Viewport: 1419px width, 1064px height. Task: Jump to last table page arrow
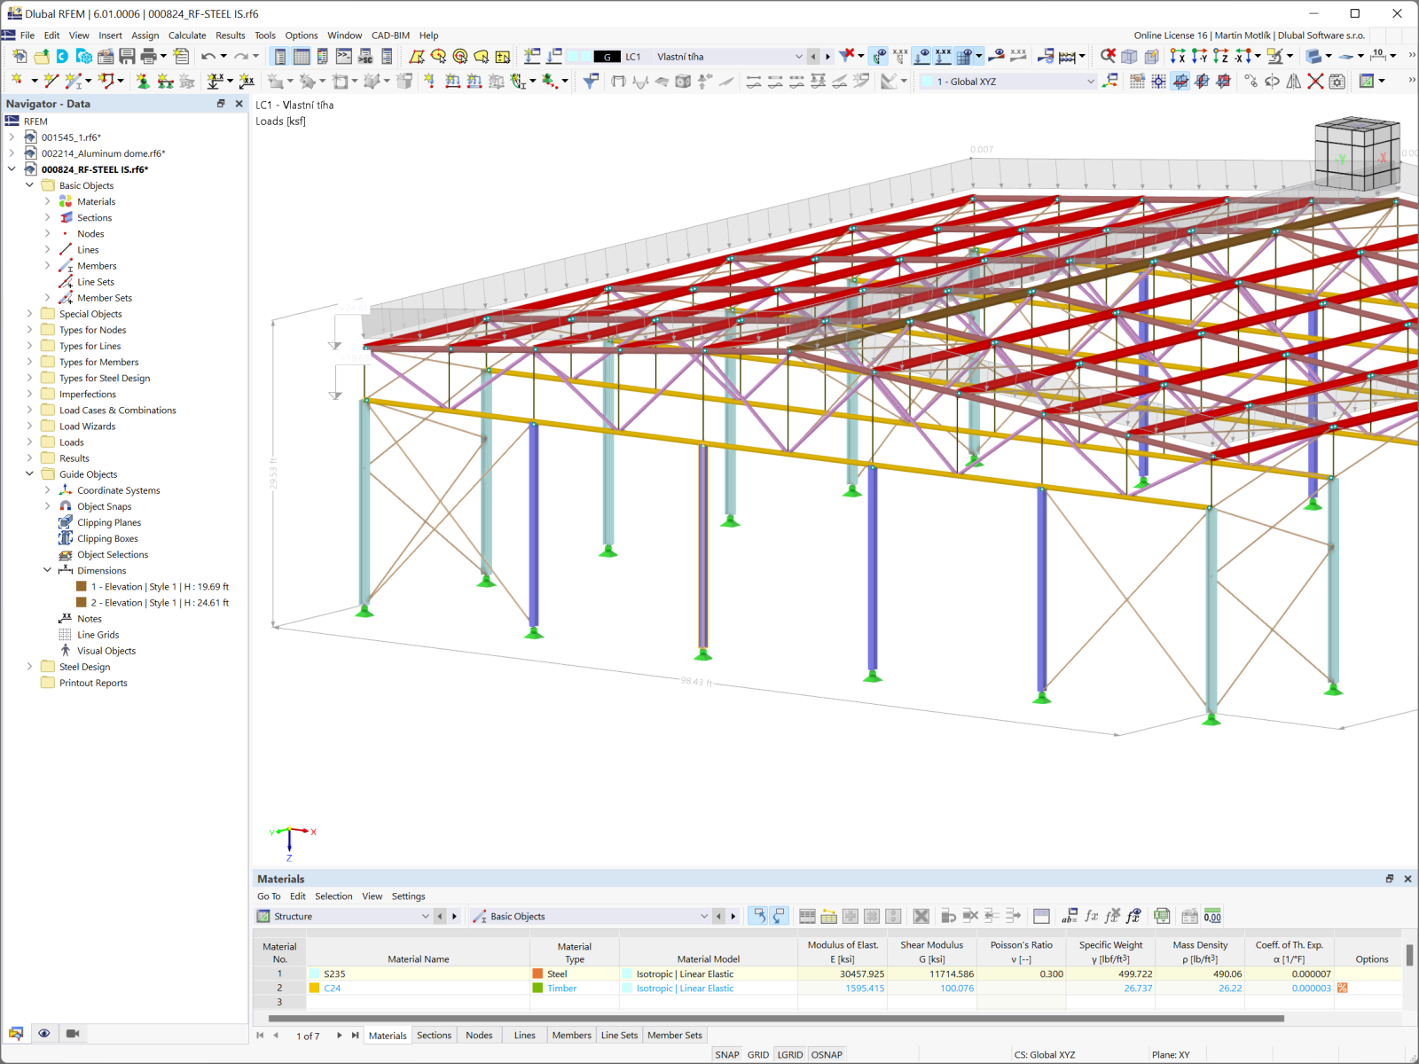click(x=355, y=1035)
